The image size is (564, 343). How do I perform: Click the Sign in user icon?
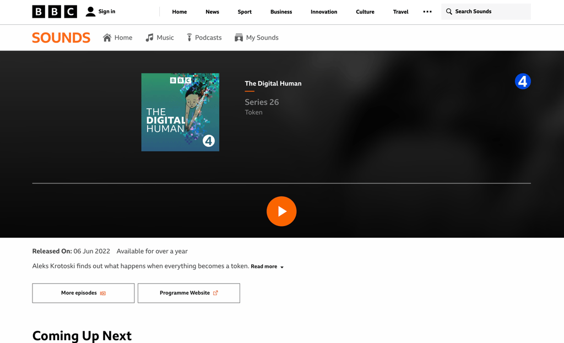pyautogui.click(x=91, y=12)
